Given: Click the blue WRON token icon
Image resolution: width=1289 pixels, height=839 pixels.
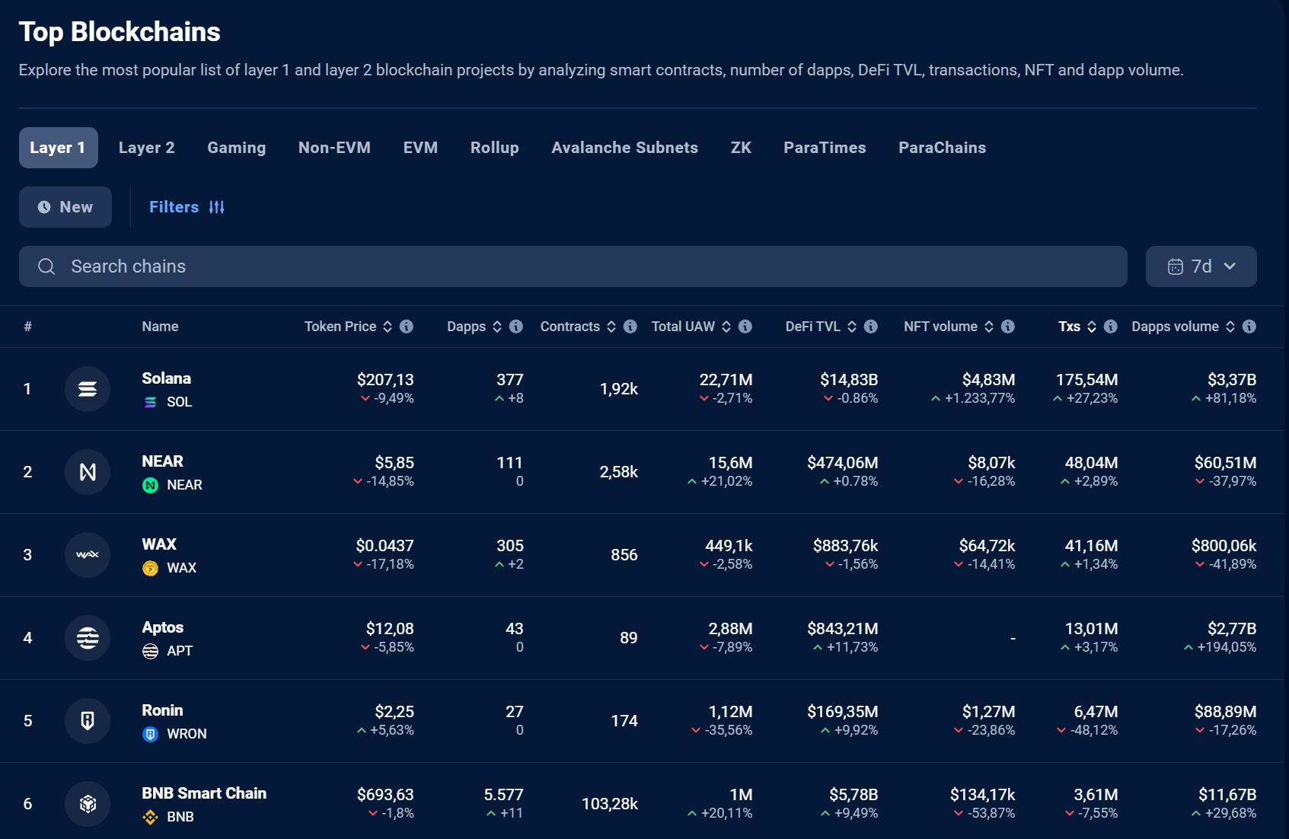Looking at the screenshot, I should pyautogui.click(x=151, y=734).
